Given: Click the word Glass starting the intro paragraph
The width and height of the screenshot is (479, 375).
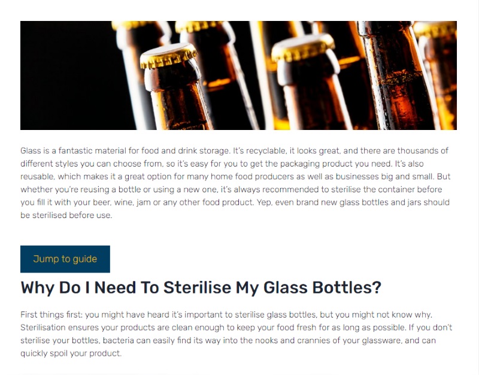Looking at the screenshot, I should pos(31,150).
